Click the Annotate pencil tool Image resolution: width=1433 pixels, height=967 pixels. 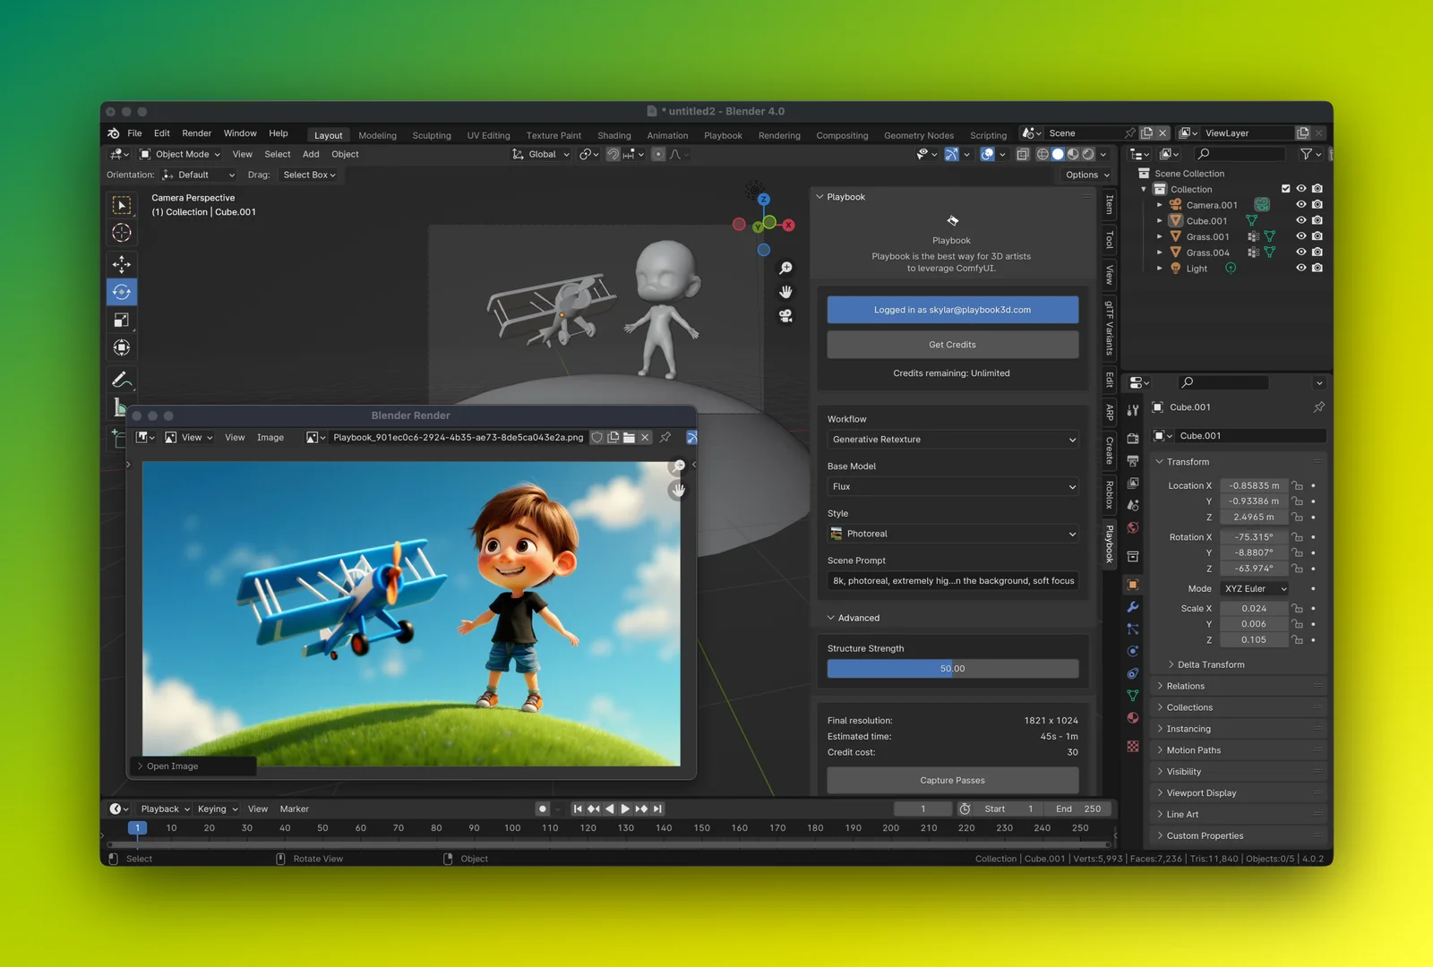click(122, 380)
